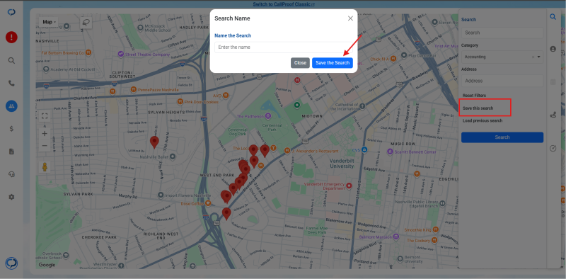Viewport: 566px width, 279px height.
Task: Open the Map type dropdown
Action: [x=49, y=22]
